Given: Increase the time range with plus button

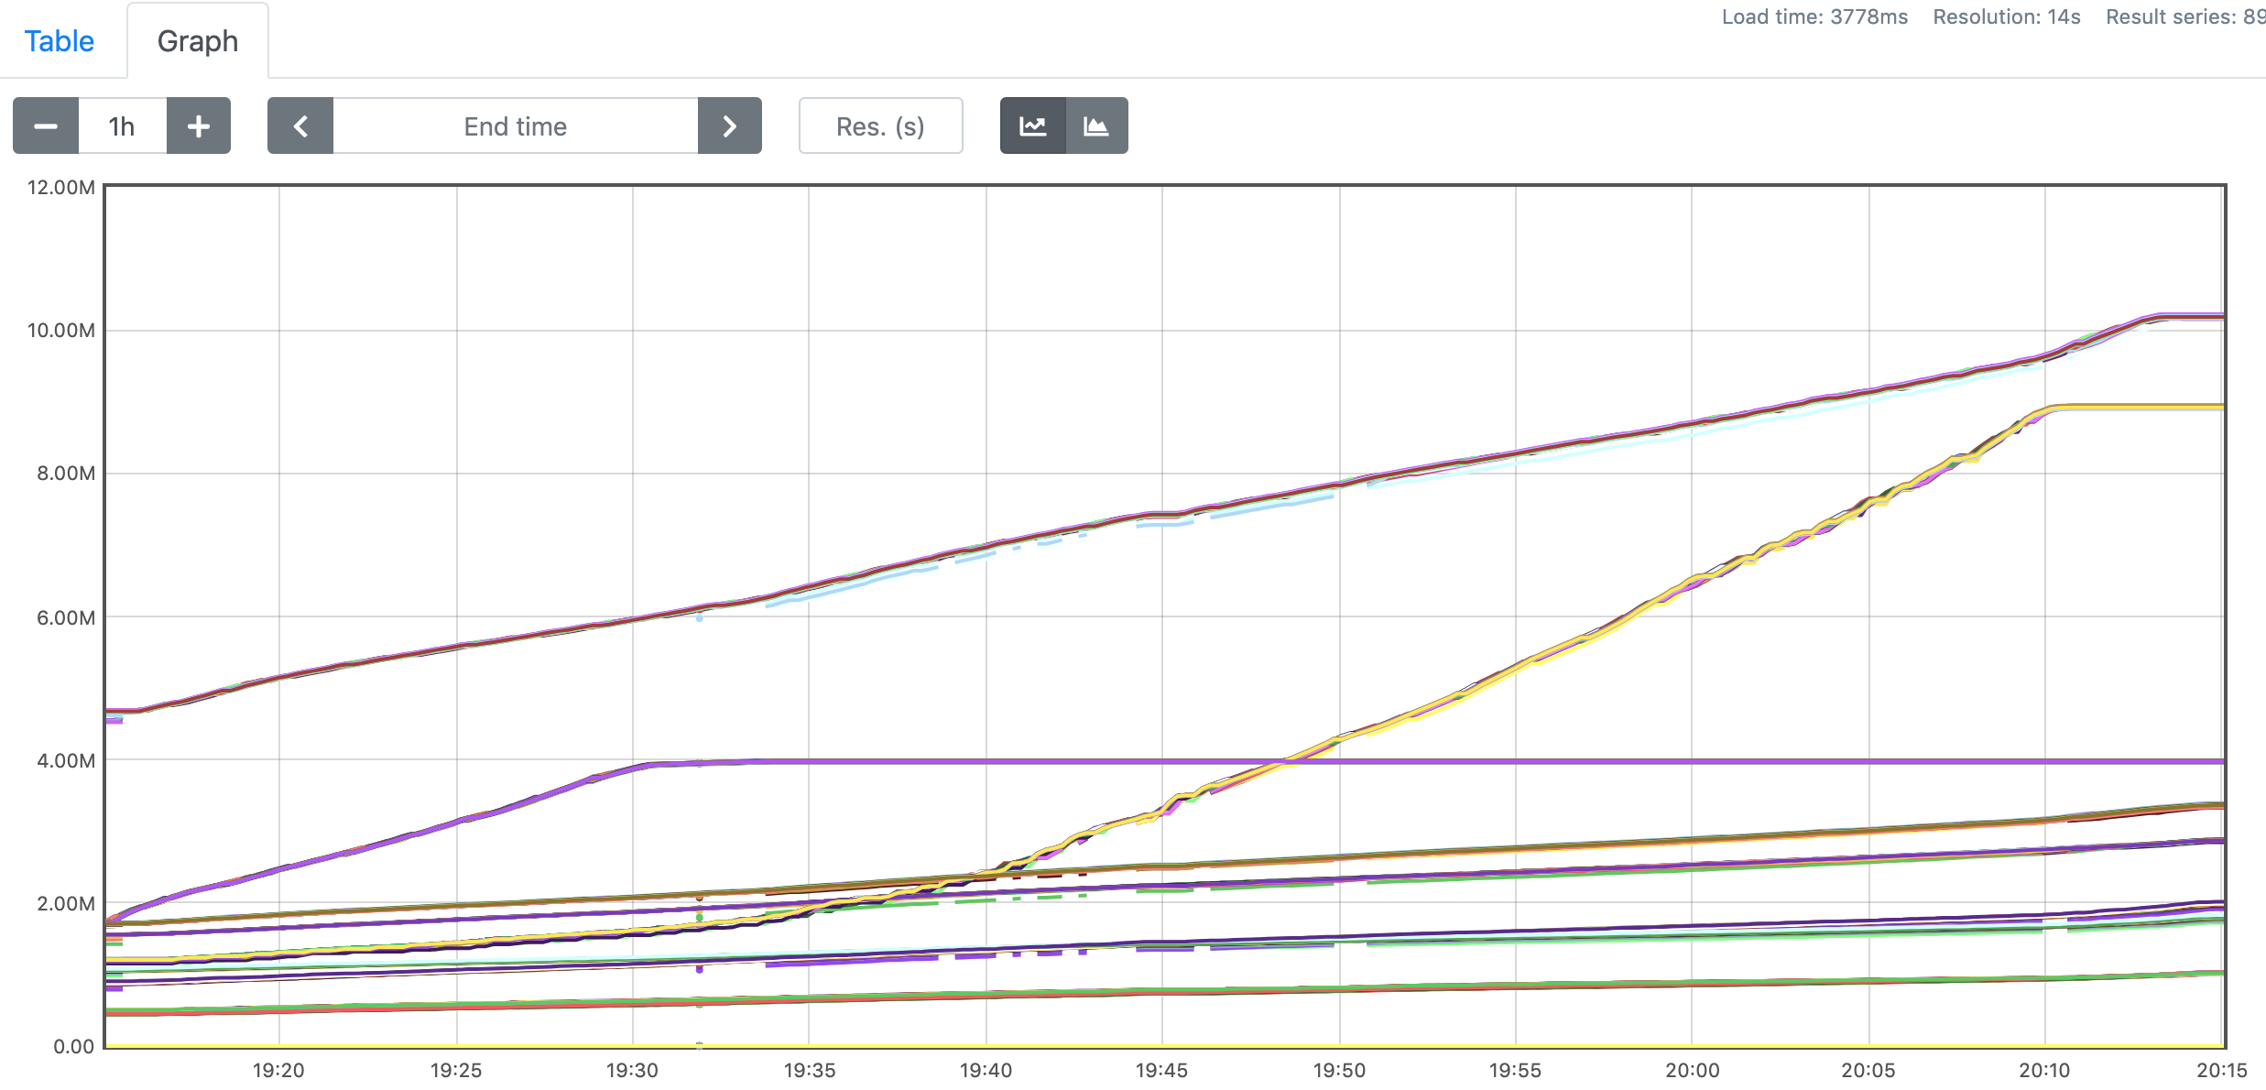Looking at the screenshot, I should coord(198,126).
